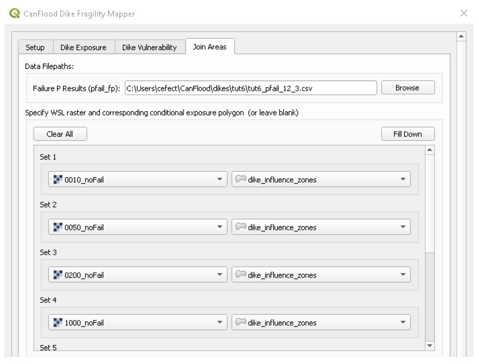Viewport: 479px width, 364px height.
Task: Switch to the Dike Vulnerability tab
Action: (x=150, y=47)
